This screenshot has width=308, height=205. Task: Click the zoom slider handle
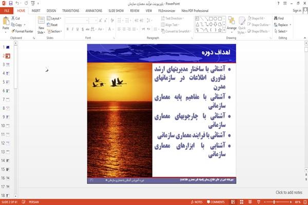[x=274, y=202]
